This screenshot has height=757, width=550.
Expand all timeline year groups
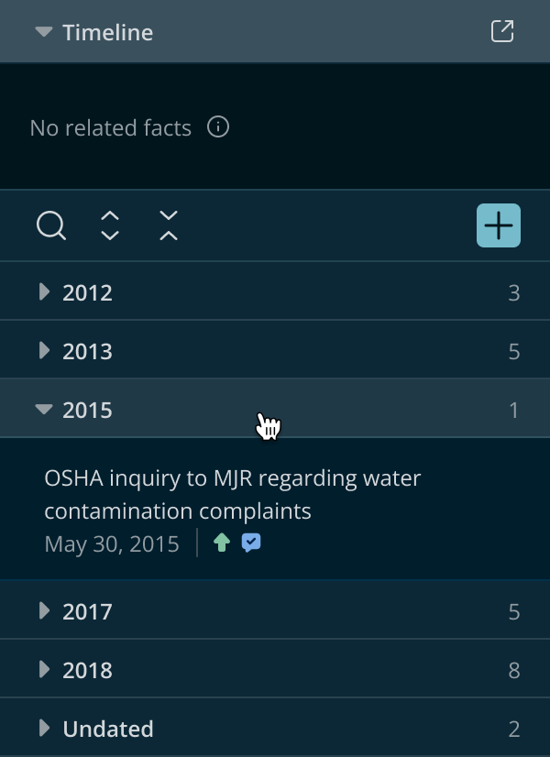(110, 225)
